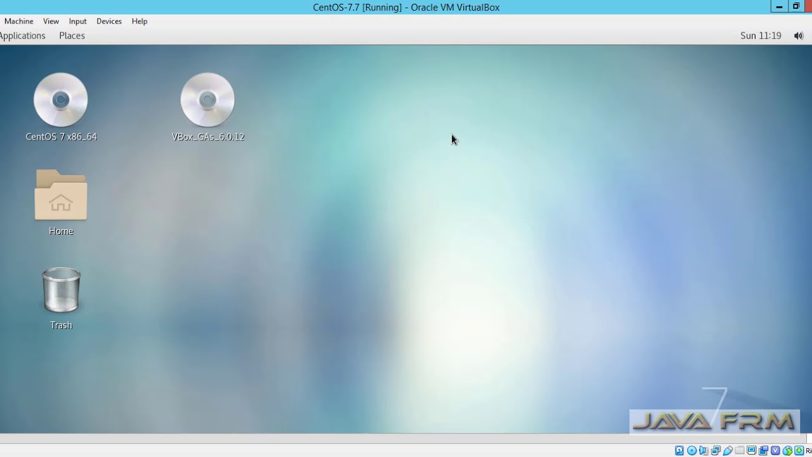Click the virtualization CPU status icon
Screen dimensions: 812x457
[x=775, y=451]
